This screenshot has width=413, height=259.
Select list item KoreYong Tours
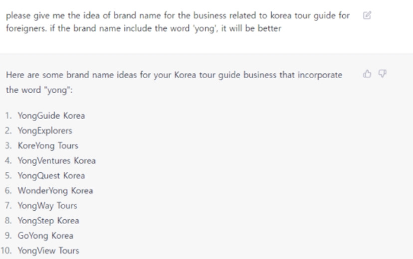pyautogui.click(x=48, y=145)
